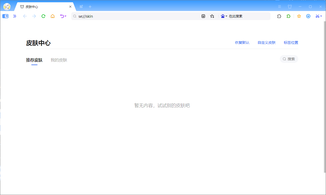Click the scissors screenshot tool icon
This screenshot has width=326, height=195.
(x=318, y=16)
